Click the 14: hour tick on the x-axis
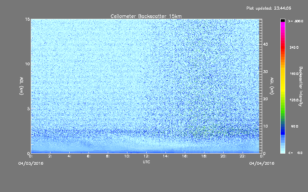The image size is (308, 192). point(166,156)
